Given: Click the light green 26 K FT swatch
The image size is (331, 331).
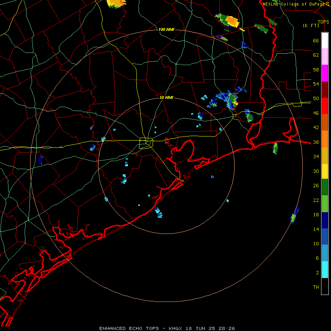Looking at the screenshot, I should pos(325,204).
